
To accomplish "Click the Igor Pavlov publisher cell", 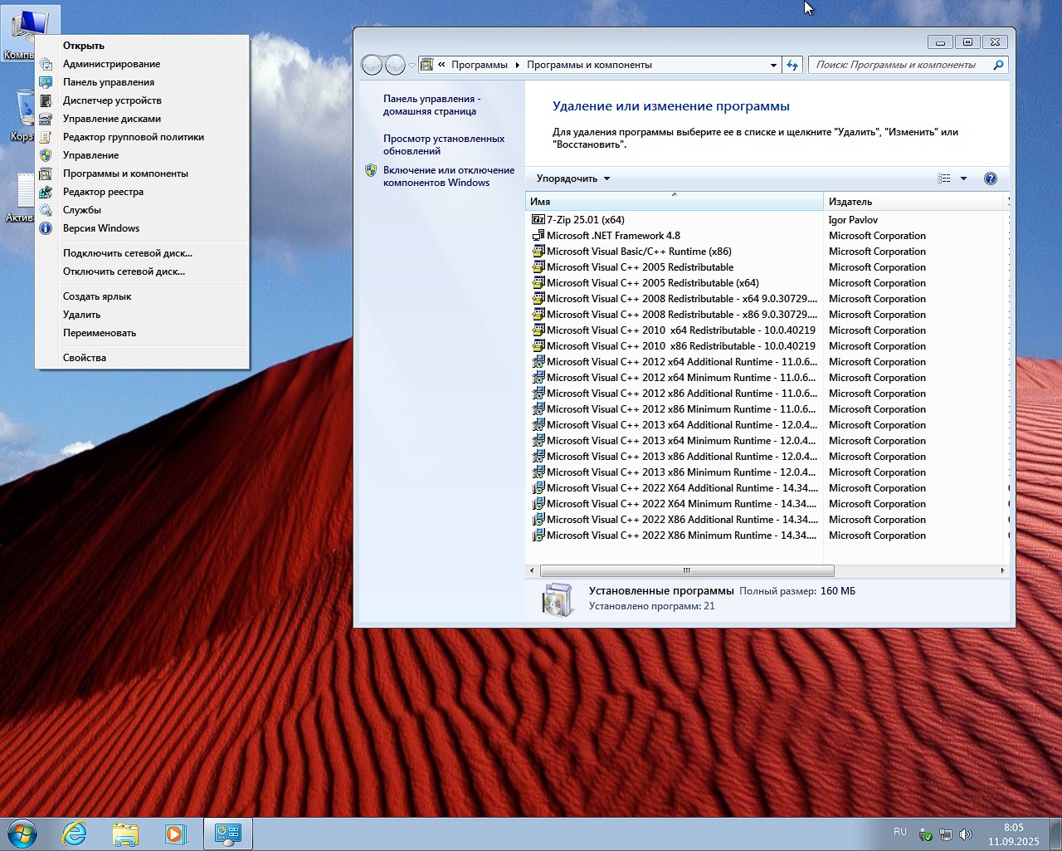I will tap(853, 220).
